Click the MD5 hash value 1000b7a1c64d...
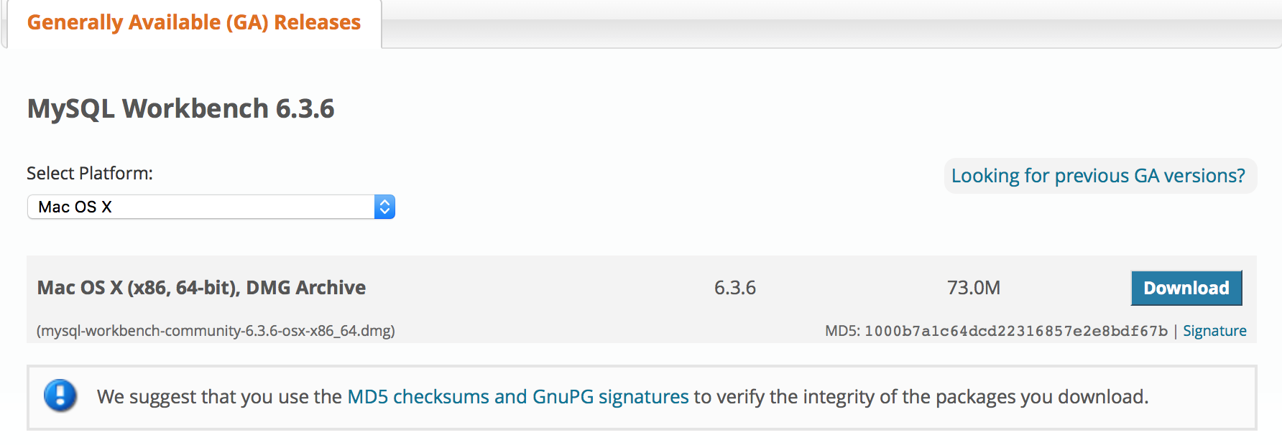This screenshot has height=445, width=1282. (1016, 331)
